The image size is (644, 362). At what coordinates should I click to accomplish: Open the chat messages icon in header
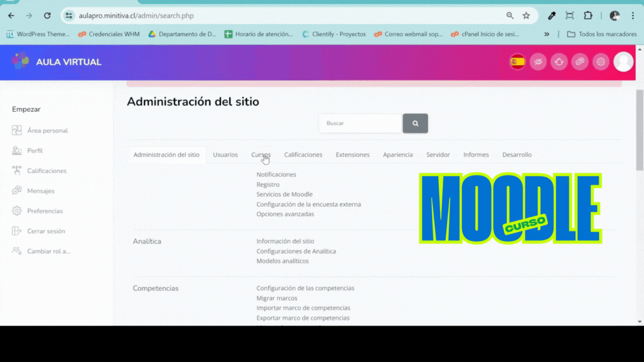pyautogui.click(x=580, y=62)
